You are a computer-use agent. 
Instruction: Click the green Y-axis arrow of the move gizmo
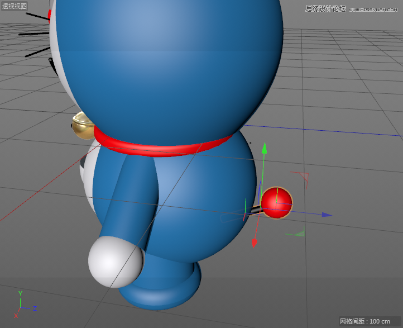pyautogui.click(x=264, y=148)
